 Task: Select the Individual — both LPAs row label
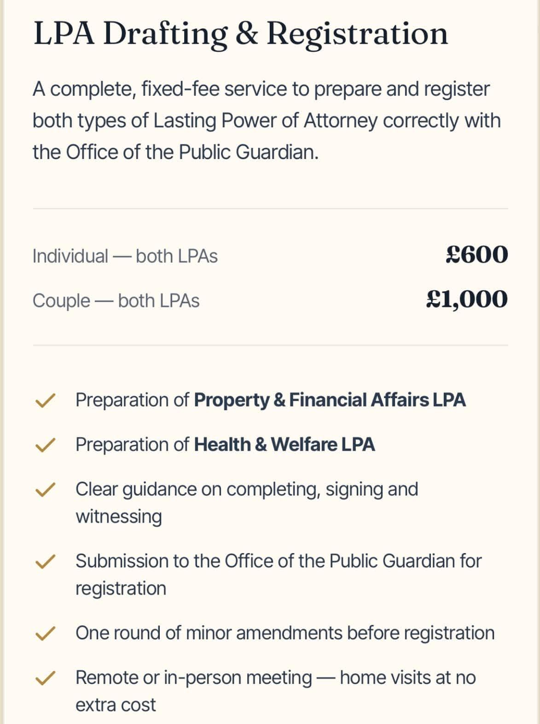point(125,256)
